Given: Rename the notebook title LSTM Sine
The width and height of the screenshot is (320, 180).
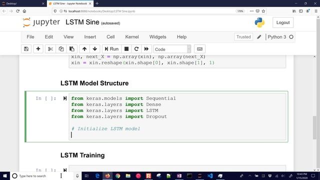Looking at the screenshot, I should (x=82, y=22).
